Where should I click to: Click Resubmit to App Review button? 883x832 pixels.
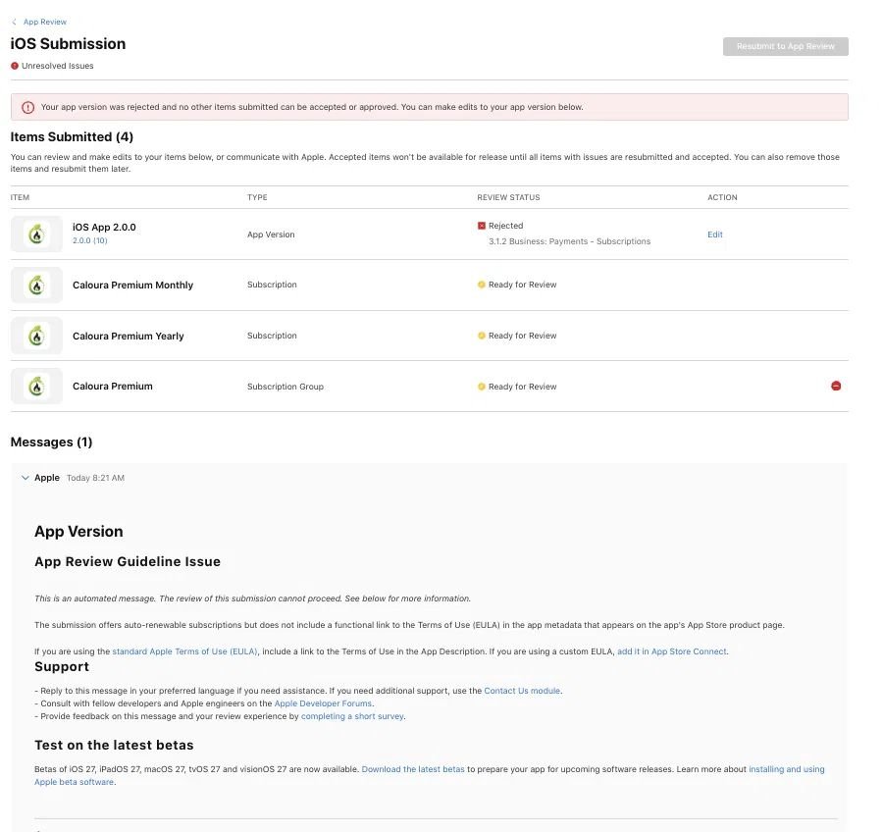(x=786, y=46)
